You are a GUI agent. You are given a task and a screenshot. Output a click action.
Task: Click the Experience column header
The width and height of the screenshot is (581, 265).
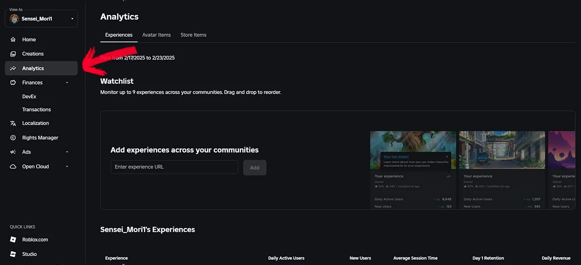click(116, 258)
